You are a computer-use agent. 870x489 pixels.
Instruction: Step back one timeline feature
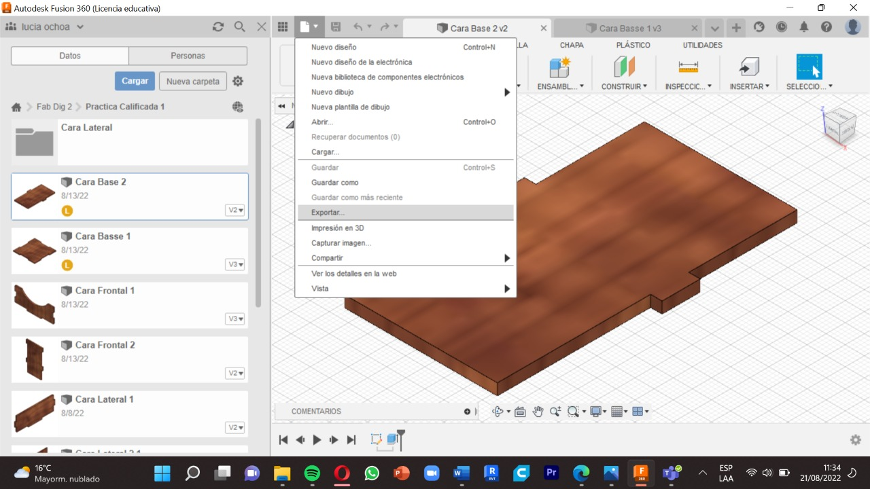[x=300, y=440]
